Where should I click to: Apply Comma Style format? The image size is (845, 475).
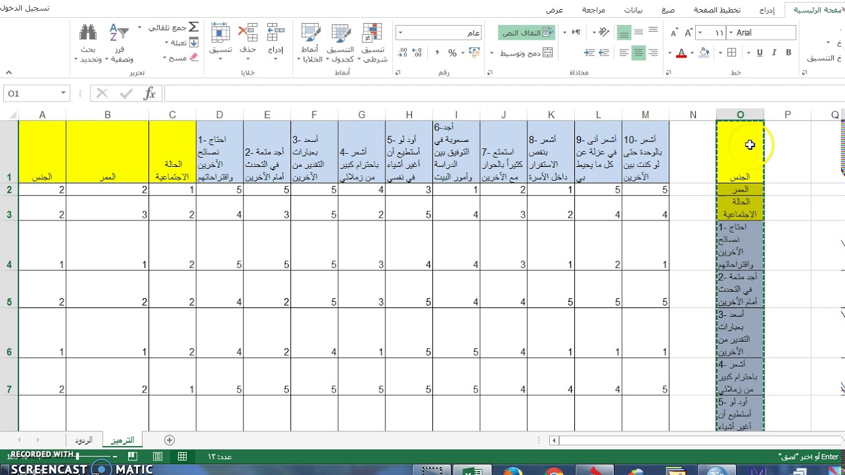437,53
